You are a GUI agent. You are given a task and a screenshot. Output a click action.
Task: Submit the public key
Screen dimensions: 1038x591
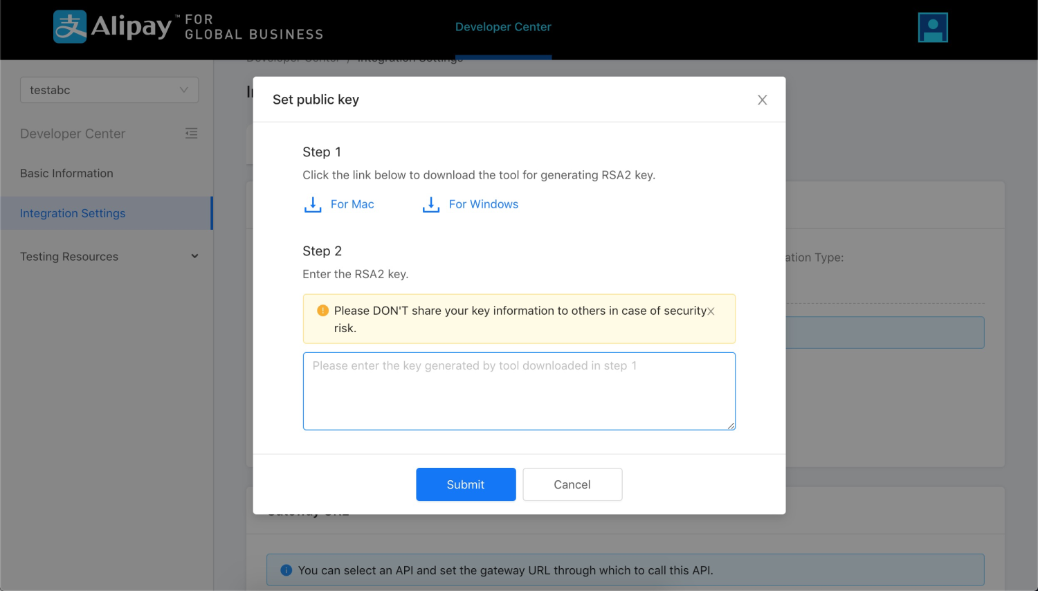click(x=466, y=484)
